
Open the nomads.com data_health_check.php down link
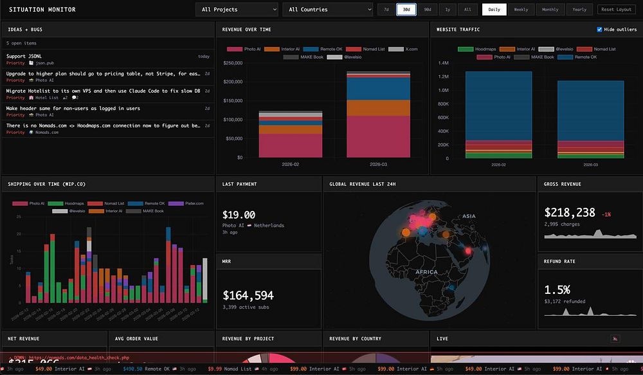point(79,358)
